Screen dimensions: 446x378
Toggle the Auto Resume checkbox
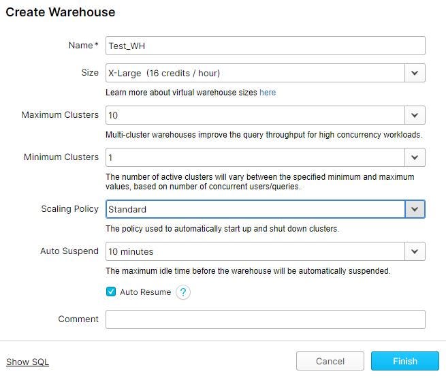[111, 292]
